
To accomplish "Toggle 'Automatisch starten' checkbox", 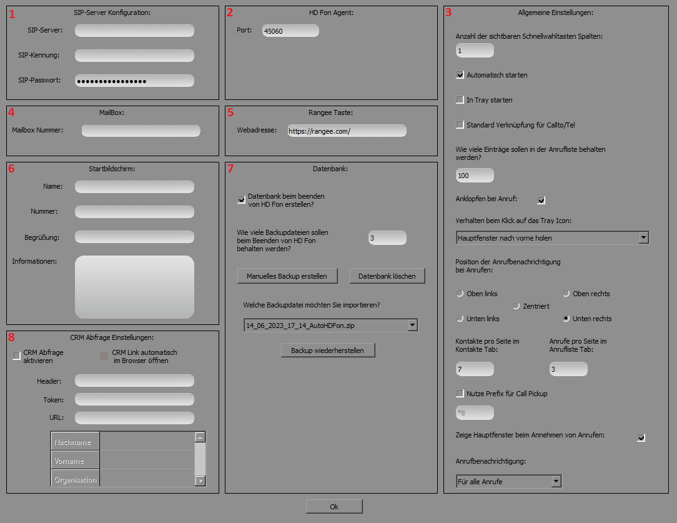I will (460, 75).
